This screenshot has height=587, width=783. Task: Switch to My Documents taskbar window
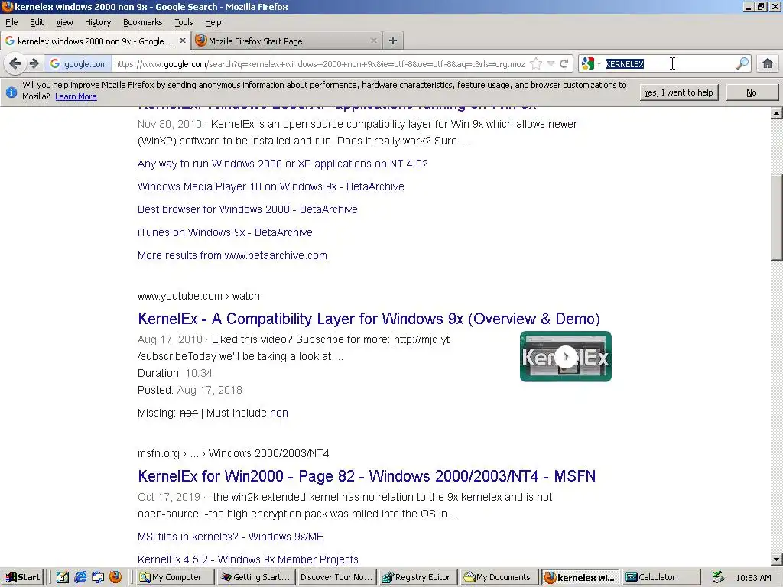(x=499, y=577)
